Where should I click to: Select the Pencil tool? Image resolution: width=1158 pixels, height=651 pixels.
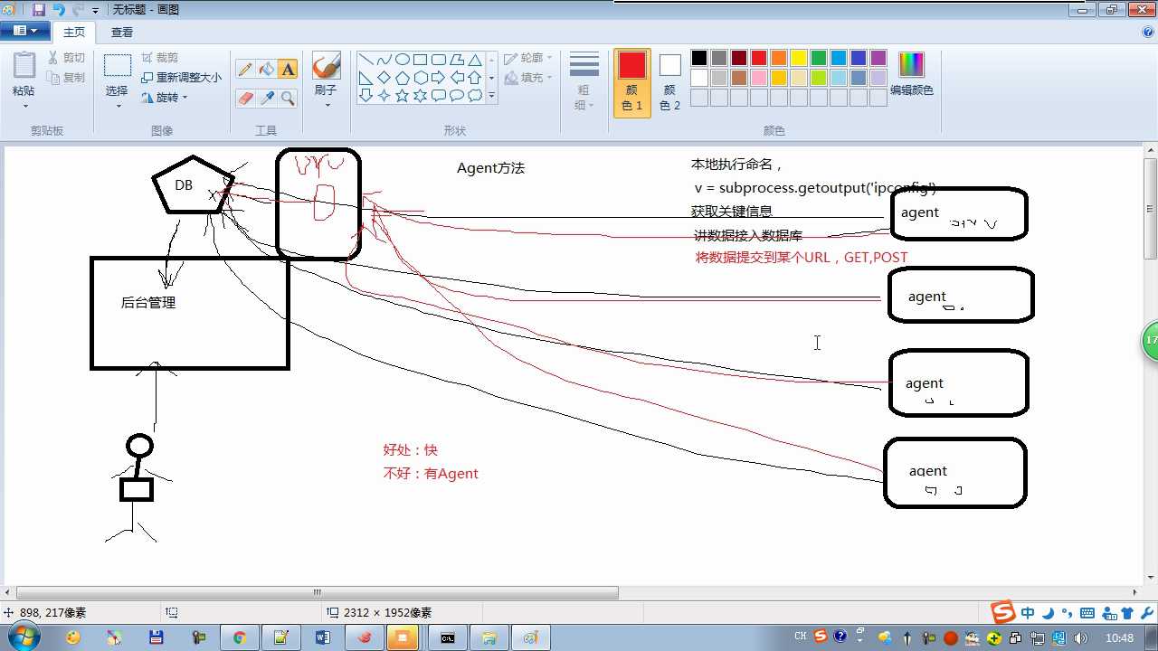pyautogui.click(x=245, y=70)
